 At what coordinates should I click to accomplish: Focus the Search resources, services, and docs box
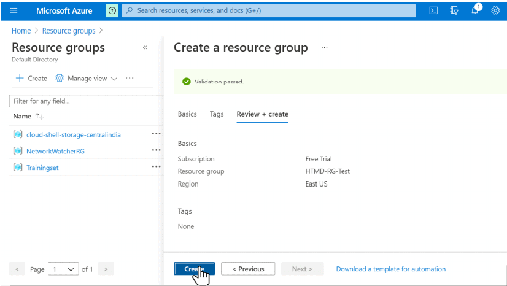coord(269,10)
